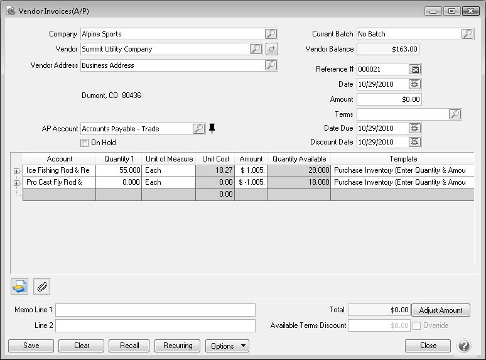
Task: Toggle the Override checkbox
Action: 417,325
